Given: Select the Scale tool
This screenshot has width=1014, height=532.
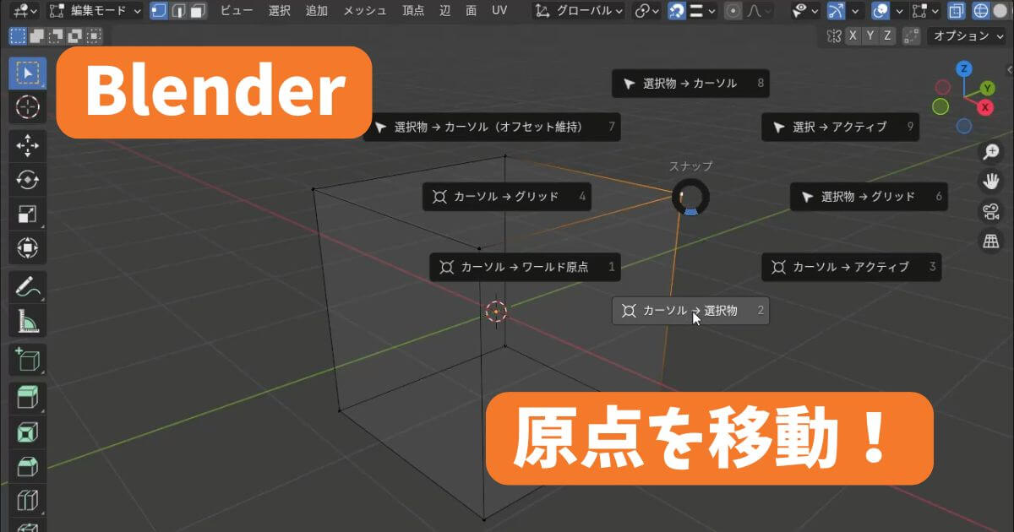Looking at the screenshot, I should click(x=28, y=214).
